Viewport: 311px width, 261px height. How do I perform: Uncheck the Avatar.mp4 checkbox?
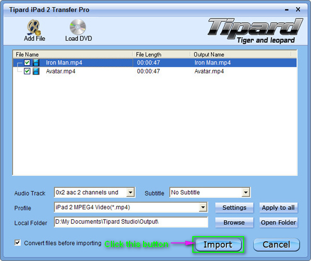(27, 71)
